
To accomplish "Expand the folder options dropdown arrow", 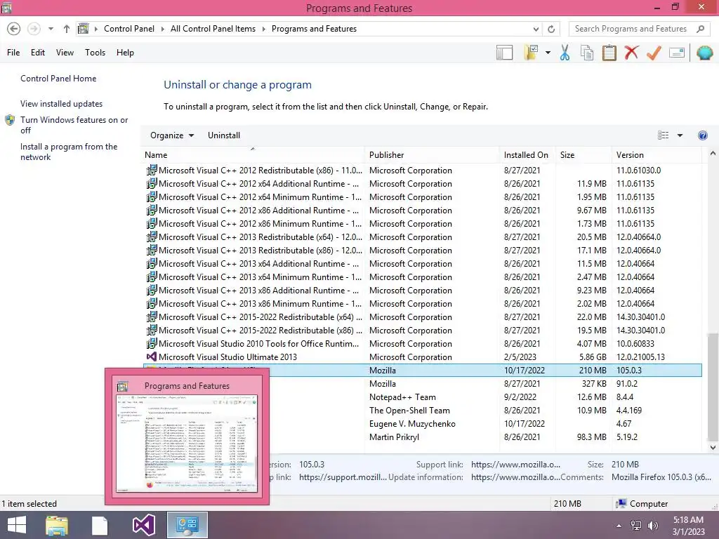I will tap(548, 53).
